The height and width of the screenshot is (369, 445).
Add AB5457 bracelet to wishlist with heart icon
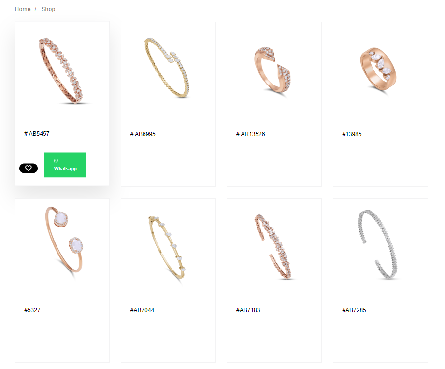(29, 168)
